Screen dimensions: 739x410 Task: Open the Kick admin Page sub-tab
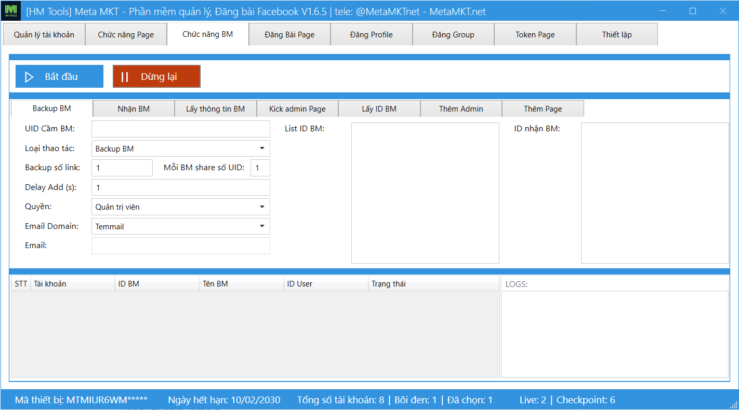click(297, 108)
